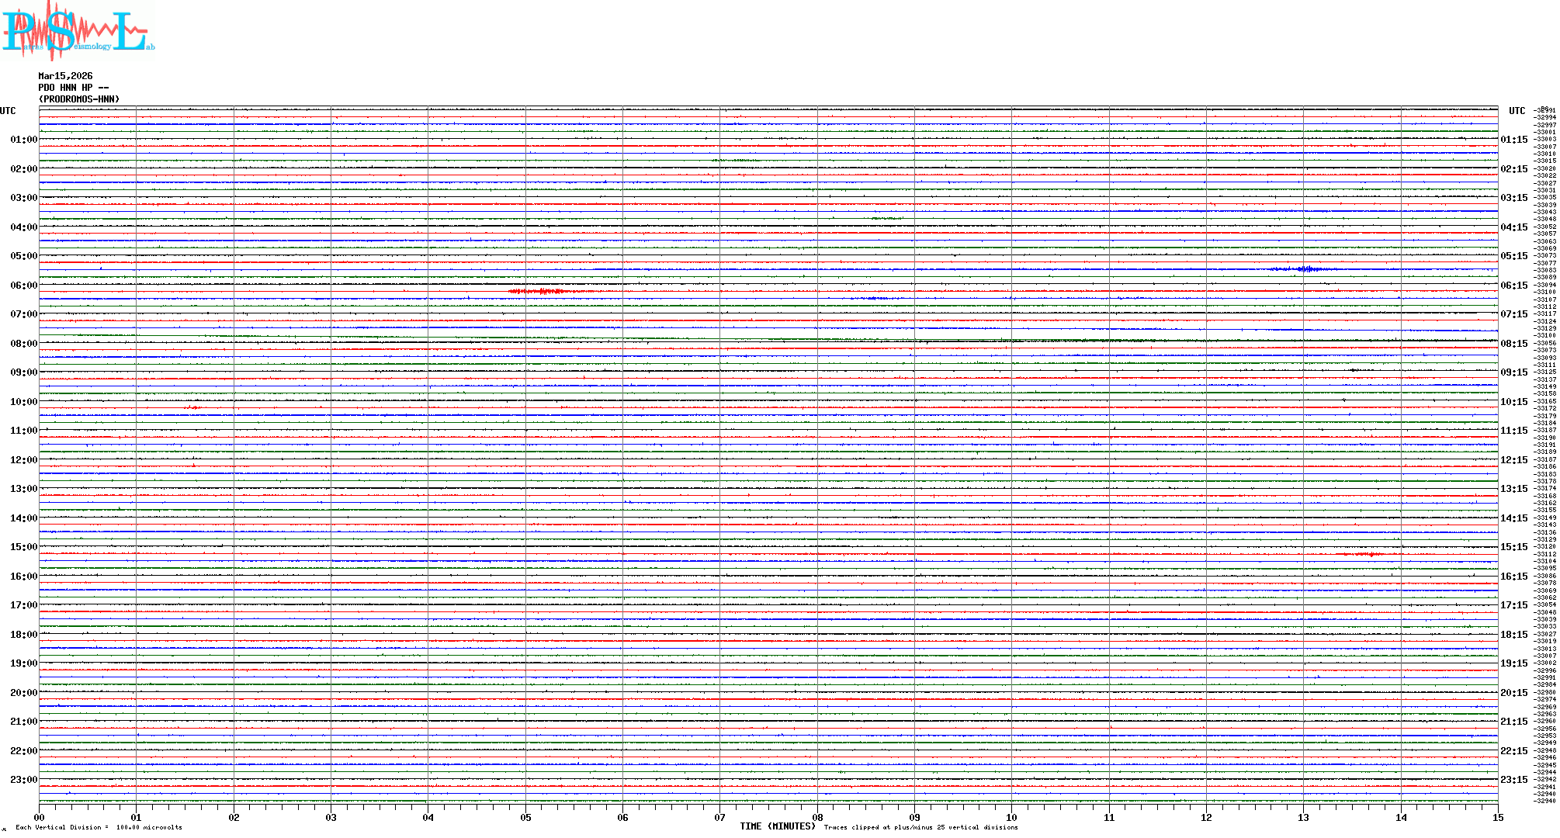Click the 23:00 hour label on left
The height and width of the screenshot is (838, 1560).
point(24,780)
